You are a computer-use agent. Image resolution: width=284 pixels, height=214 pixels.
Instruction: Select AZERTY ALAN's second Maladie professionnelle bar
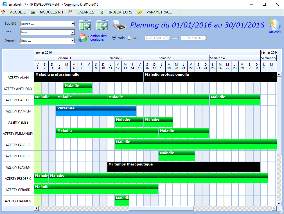point(210,77)
